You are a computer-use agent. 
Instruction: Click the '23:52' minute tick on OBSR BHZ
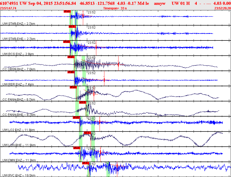click(x=92, y=58)
